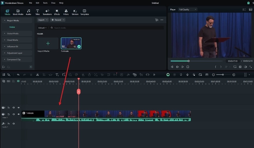This screenshot has height=148, width=254.
Task: Open the Full Quality dropdown
Action: pyautogui.click(x=188, y=10)
